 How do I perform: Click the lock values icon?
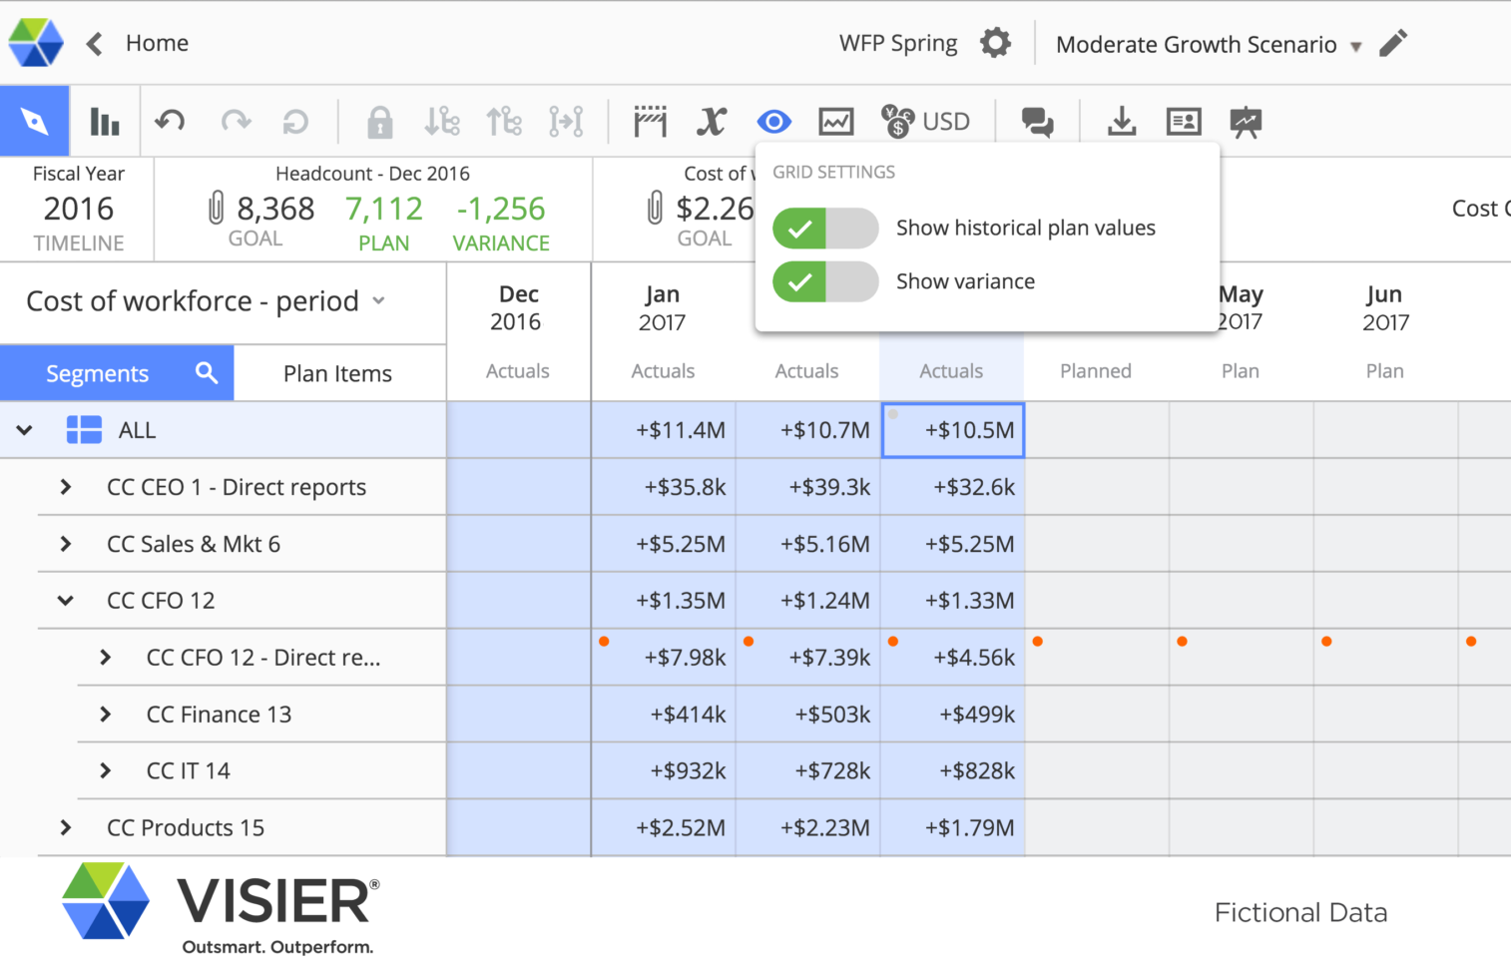378,121
